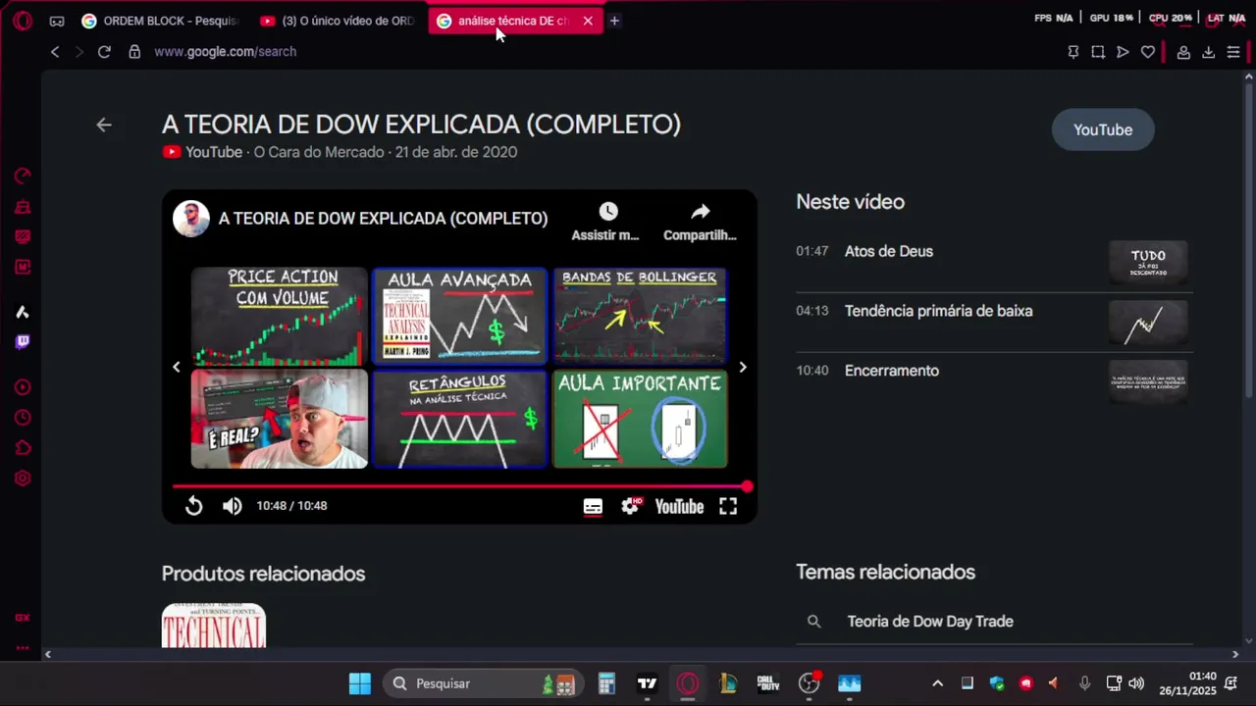The height and width of the screenshot is (706, 1256).
Task: Open TradingView from the taskbar
Action: tap(647, 683)
